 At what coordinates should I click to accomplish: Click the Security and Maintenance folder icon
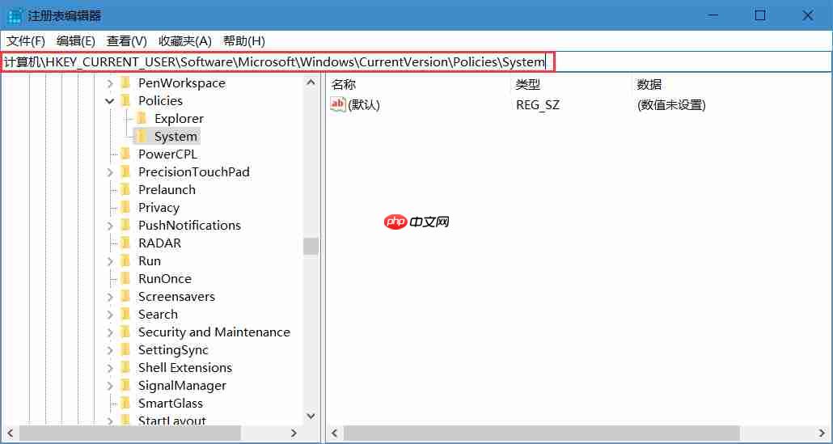[x=125, y=332]
